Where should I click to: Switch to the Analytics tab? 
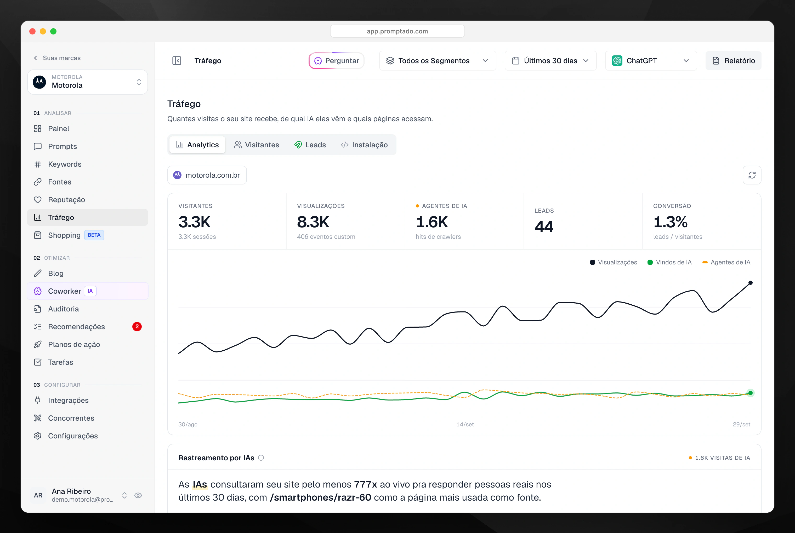[197, 145]
